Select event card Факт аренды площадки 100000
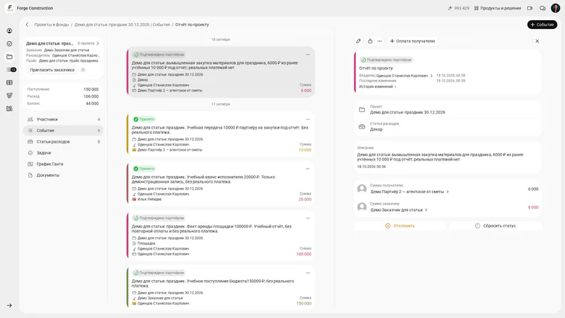 [x=221, y=236]
